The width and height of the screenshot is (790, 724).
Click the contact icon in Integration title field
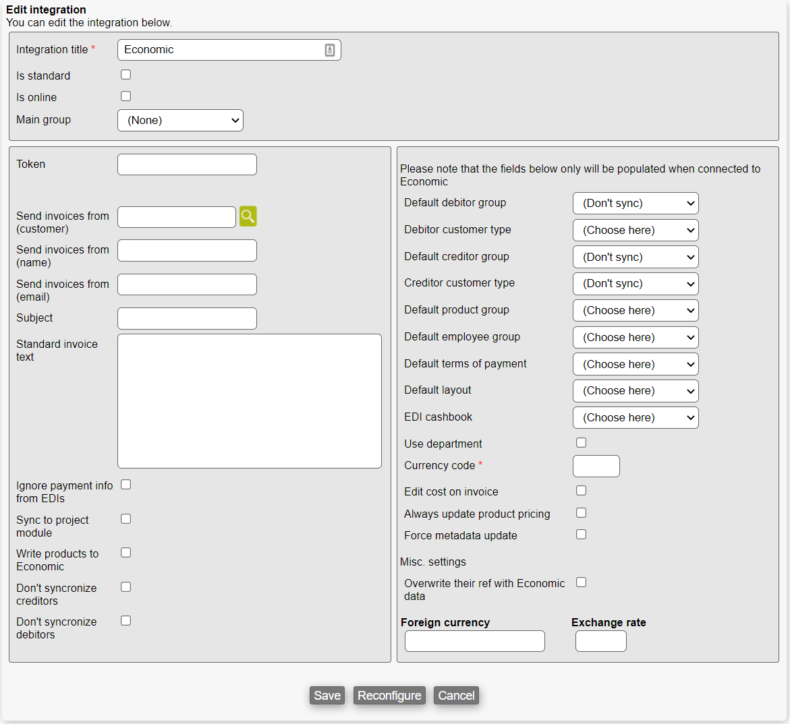329,50
